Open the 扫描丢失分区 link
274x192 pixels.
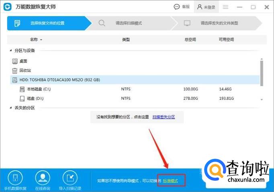(x=164, y=117)
